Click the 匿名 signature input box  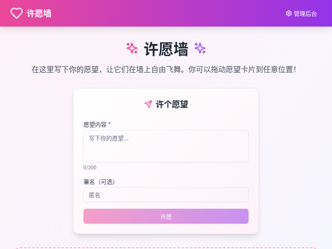(x=166, y=195)
